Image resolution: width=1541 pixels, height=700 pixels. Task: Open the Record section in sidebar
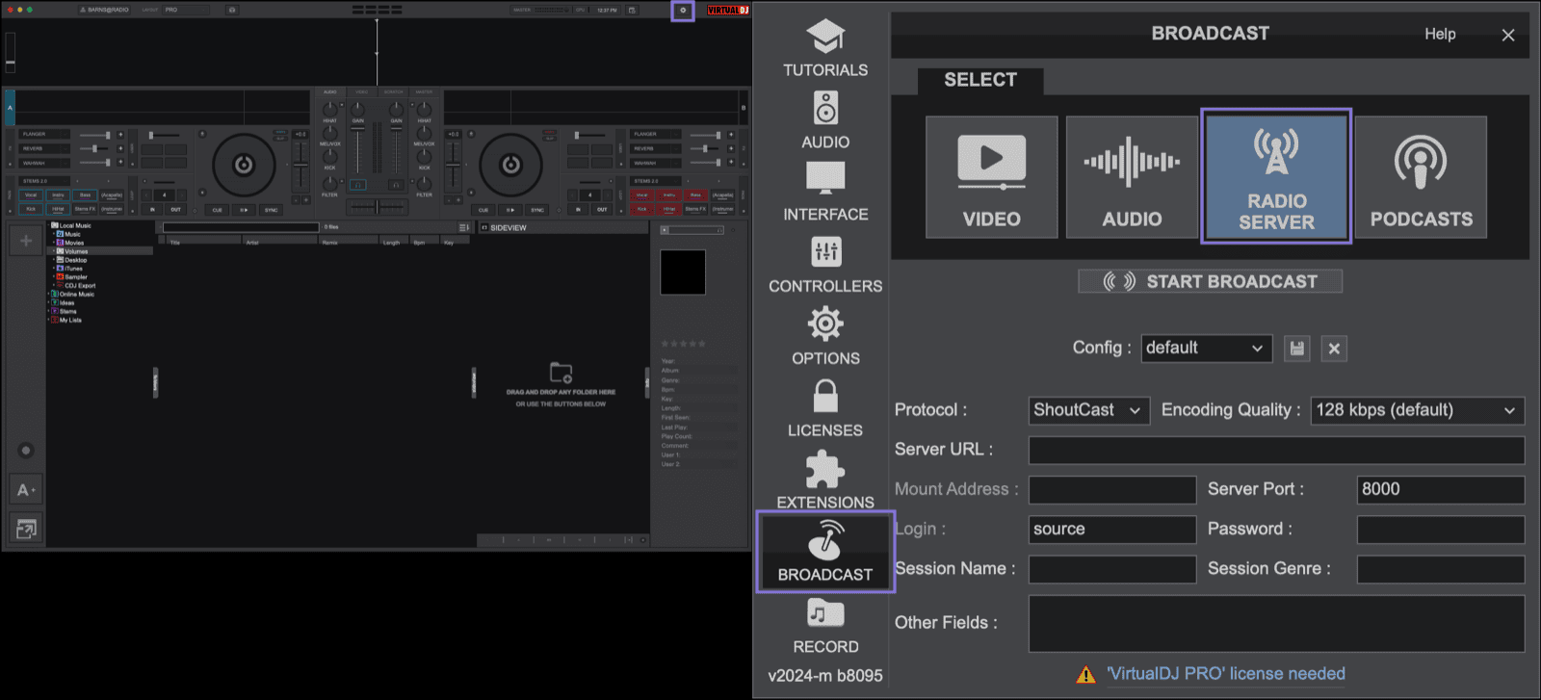[825, 626]
